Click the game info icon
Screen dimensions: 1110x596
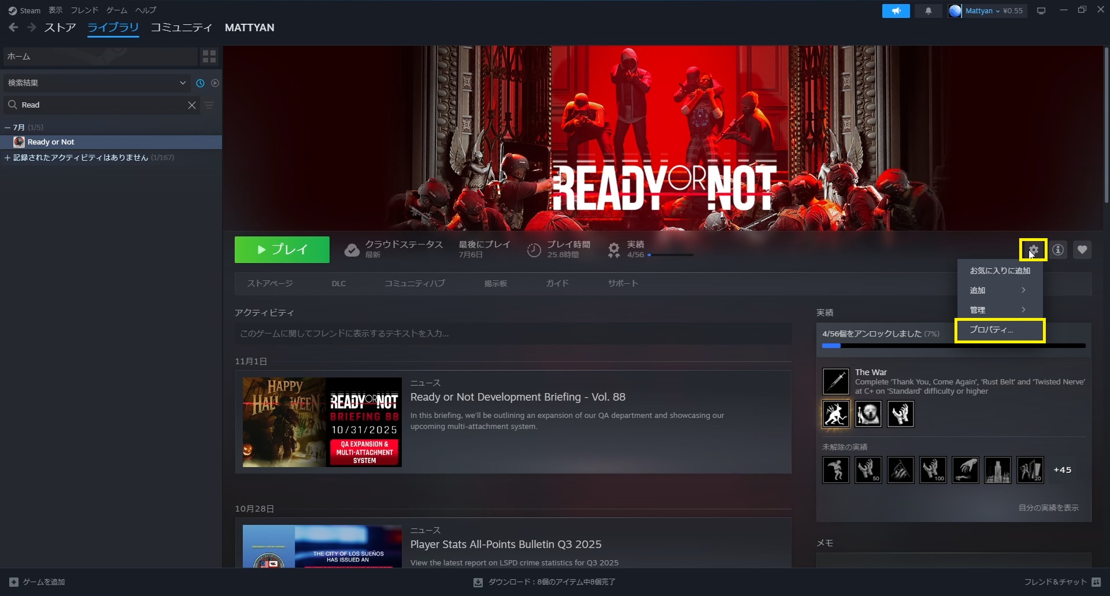click(x=1058, y=250)
